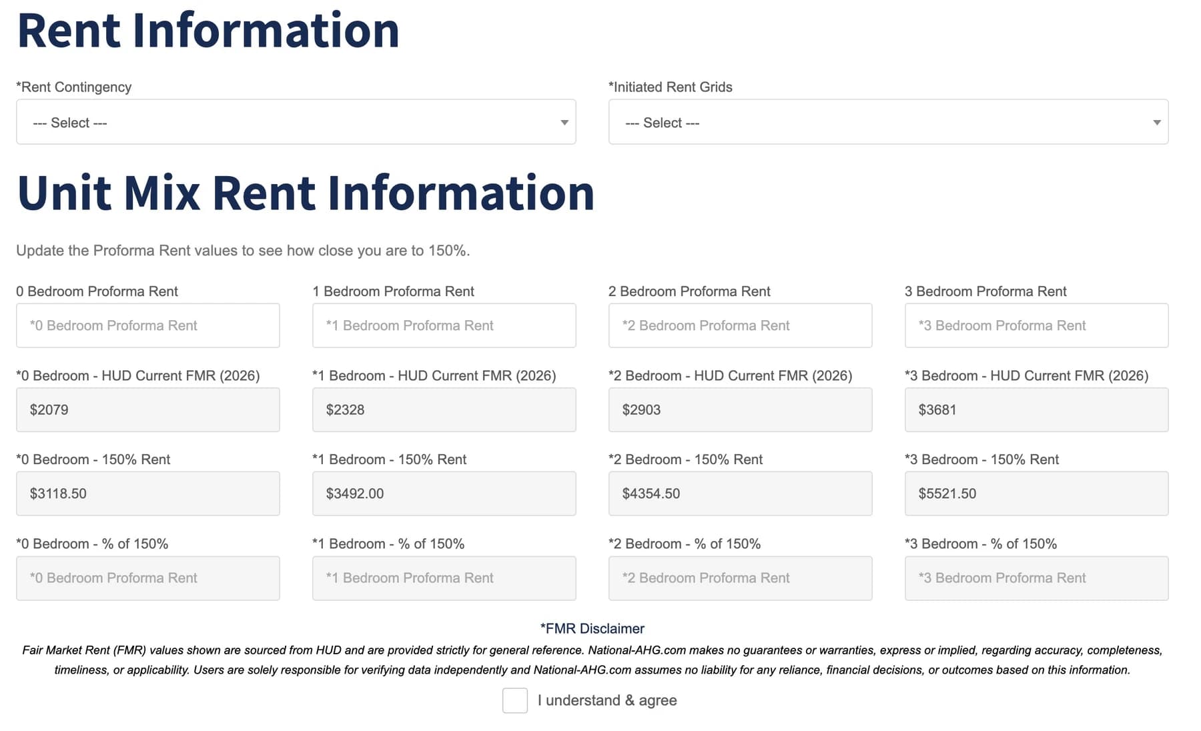Select the 1 Bedroom HUD FMR field $2328
The width and height of the screenshot is (1201, 731).
444,410
